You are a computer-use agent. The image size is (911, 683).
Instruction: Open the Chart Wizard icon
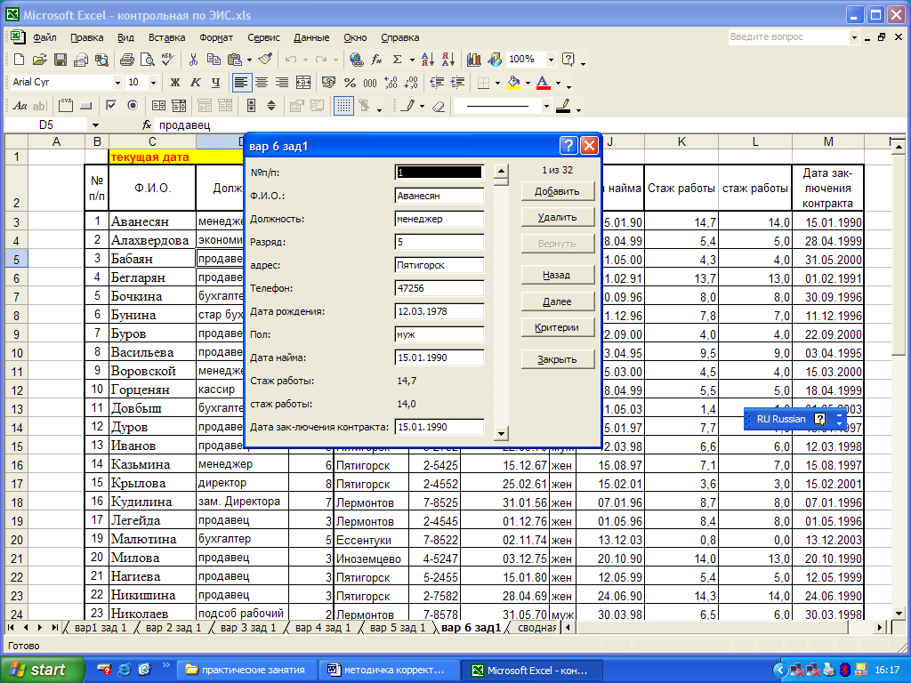474,60
